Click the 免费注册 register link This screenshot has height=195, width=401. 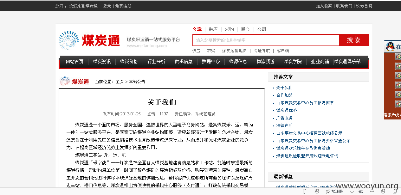(x=123, y=6)
